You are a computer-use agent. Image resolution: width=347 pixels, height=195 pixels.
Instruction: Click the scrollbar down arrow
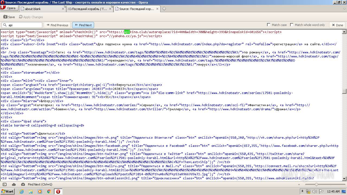point(344,179)
